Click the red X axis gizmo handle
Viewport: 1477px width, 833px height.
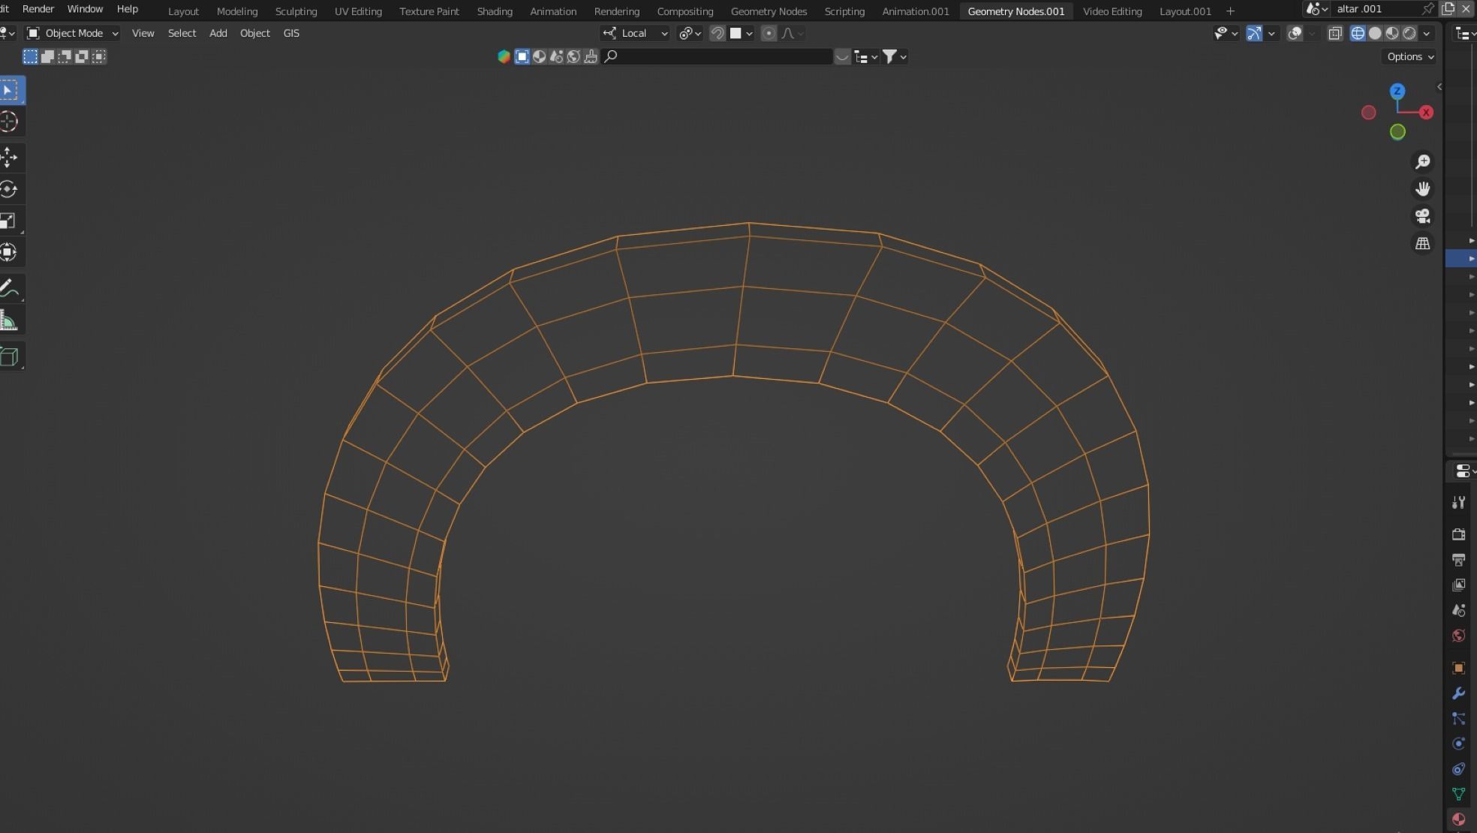tap(1426, 113)
